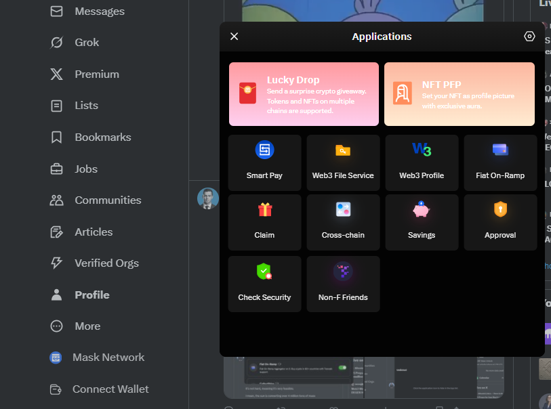Open Mask Network in sidebar
Viewport: 551px width, 409px height.
pos(97,358)
